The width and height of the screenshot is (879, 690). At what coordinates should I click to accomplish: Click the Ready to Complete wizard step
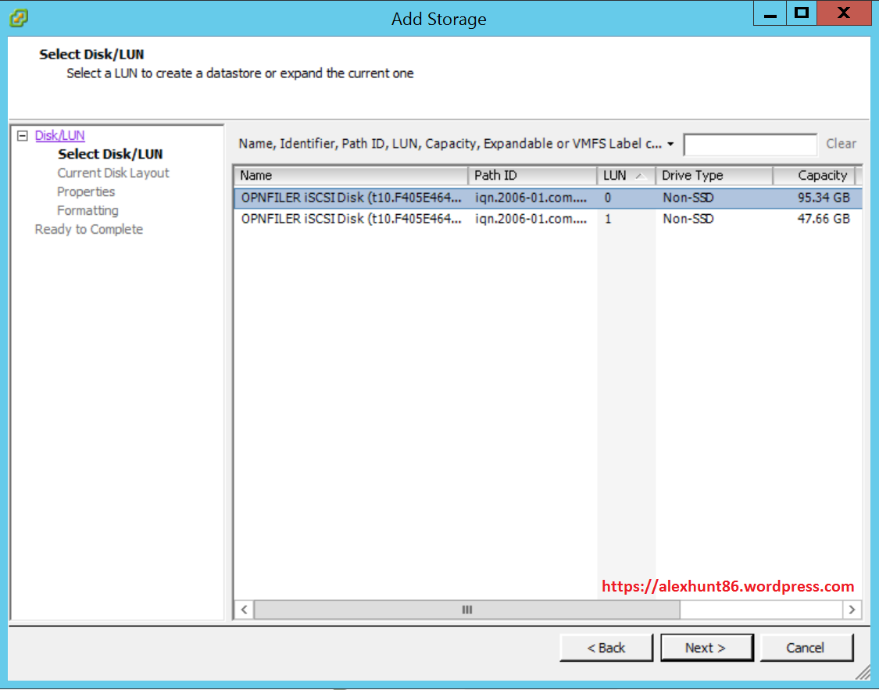tap(88, 229)
